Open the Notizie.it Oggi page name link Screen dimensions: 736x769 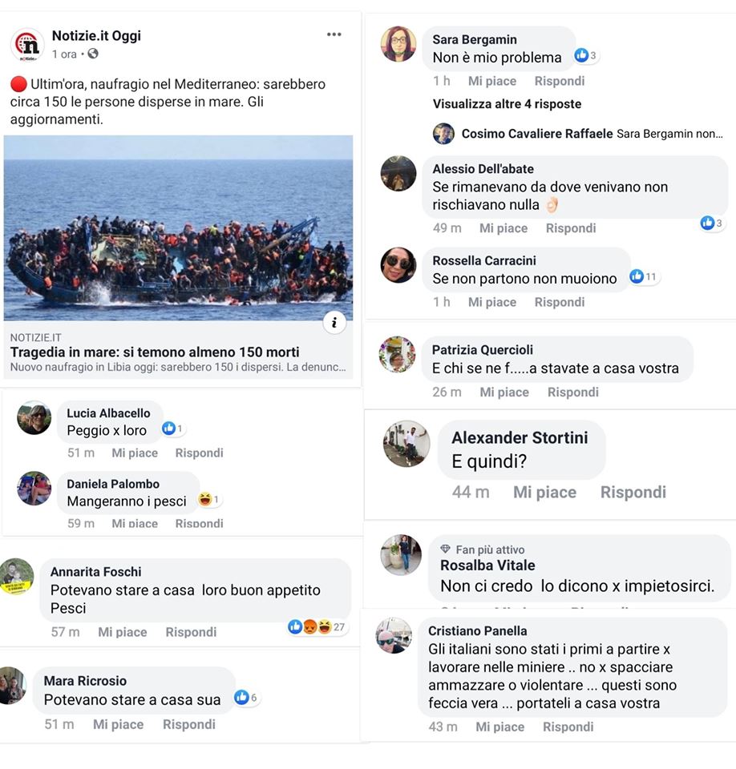(x=96, y=35)
